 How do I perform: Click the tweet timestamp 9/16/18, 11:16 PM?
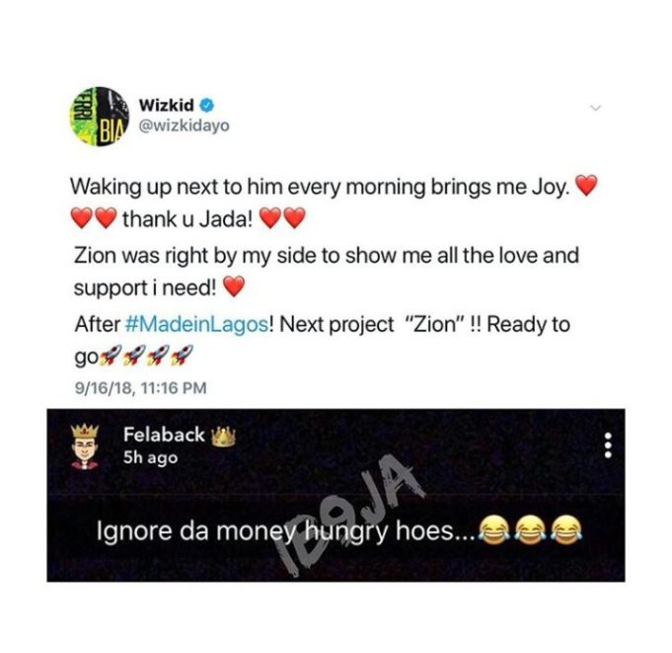click(x=140, y=388)
